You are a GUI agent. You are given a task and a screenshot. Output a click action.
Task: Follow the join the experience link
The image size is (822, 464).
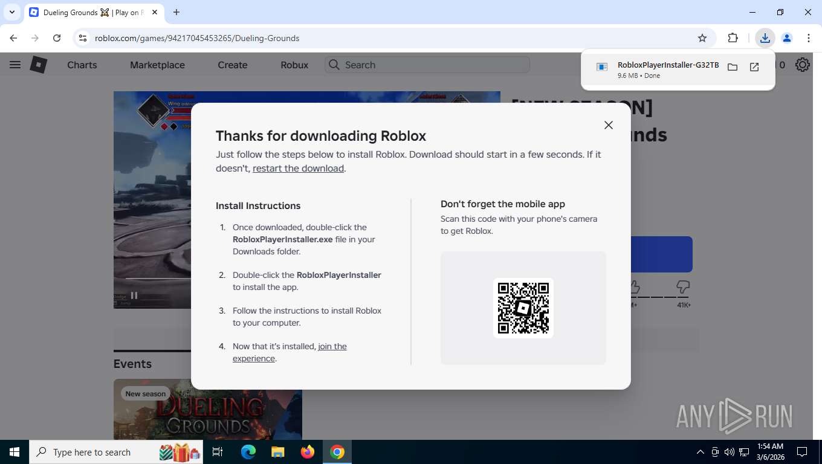point(290,352)
